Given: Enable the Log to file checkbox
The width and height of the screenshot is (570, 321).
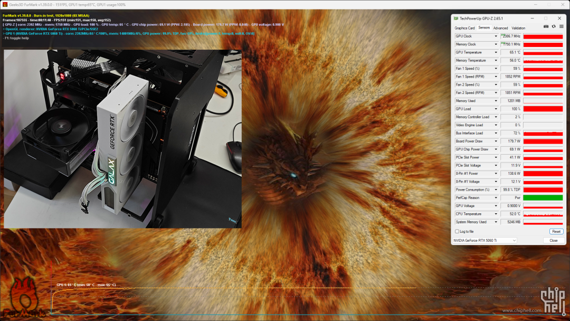Looking at the screenshot, I should click(x=457, y=231).
